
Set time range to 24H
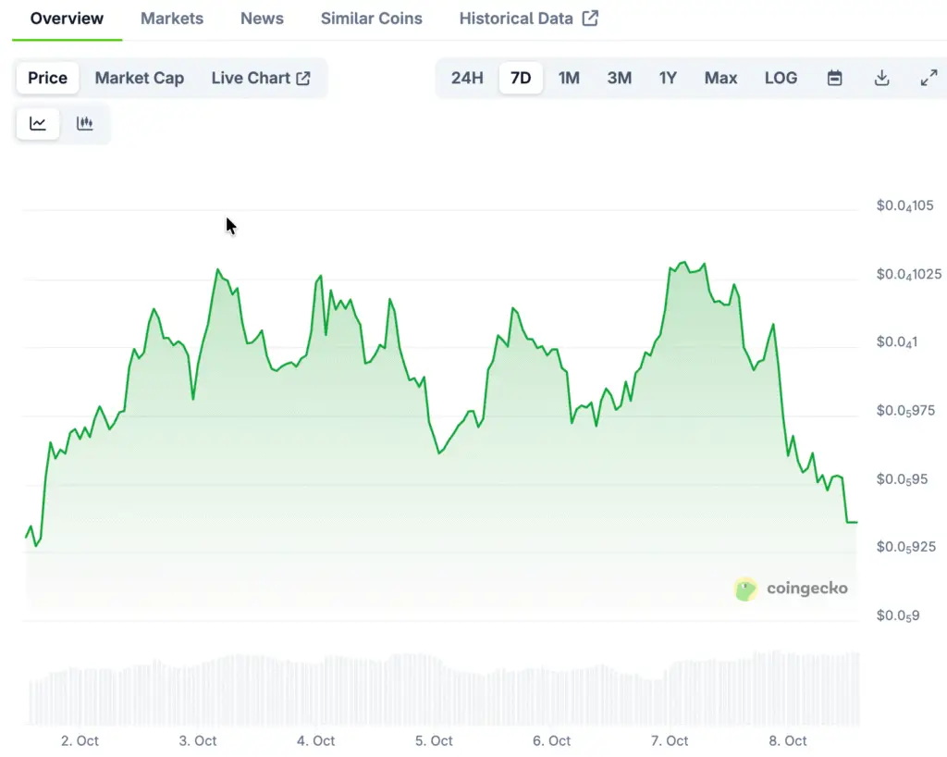467,79
